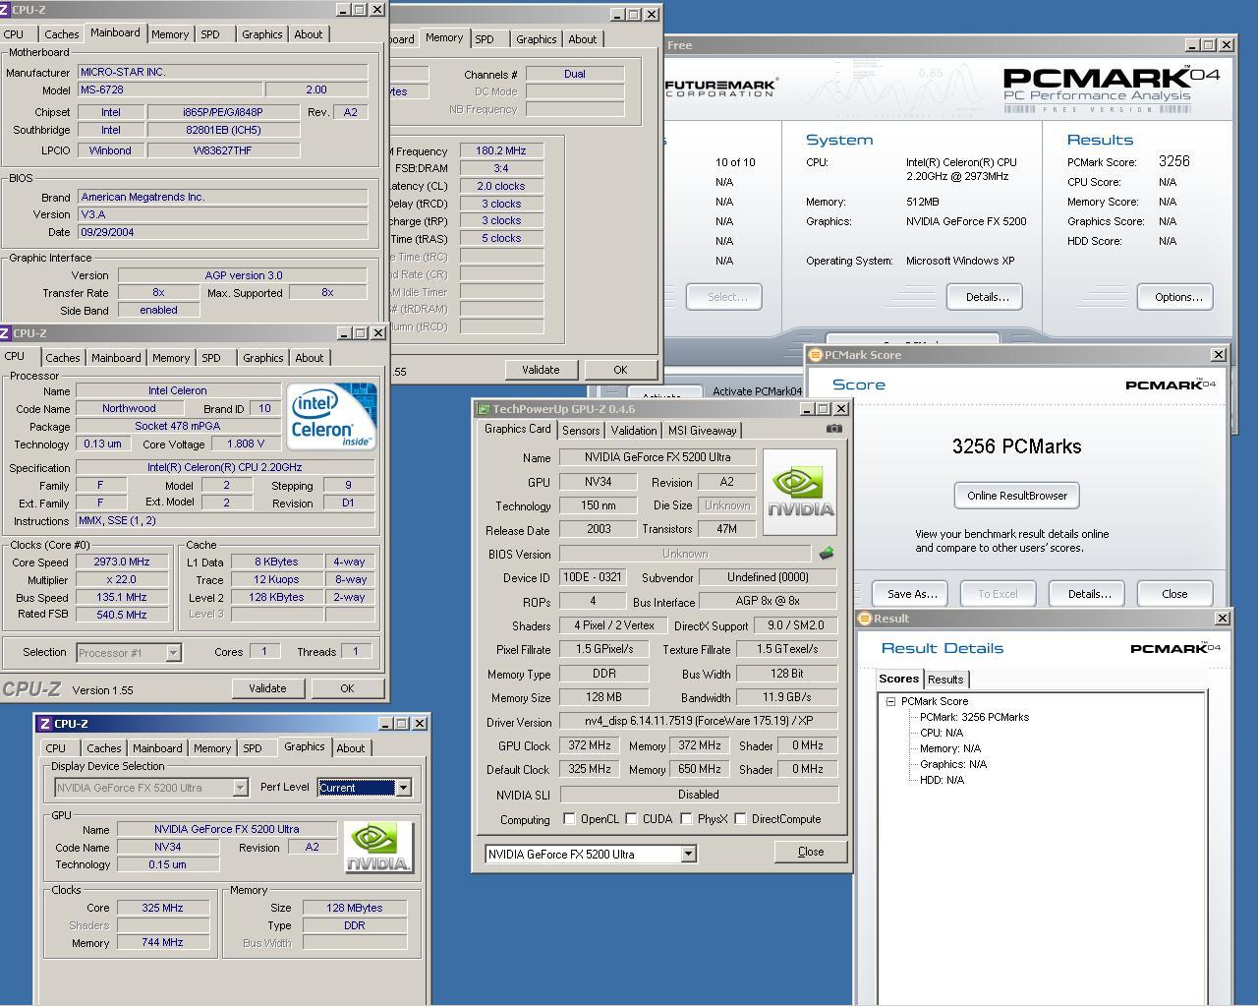
Task: Click the GPU-Z screenshot camera icon
Action: tap(833, 429)
